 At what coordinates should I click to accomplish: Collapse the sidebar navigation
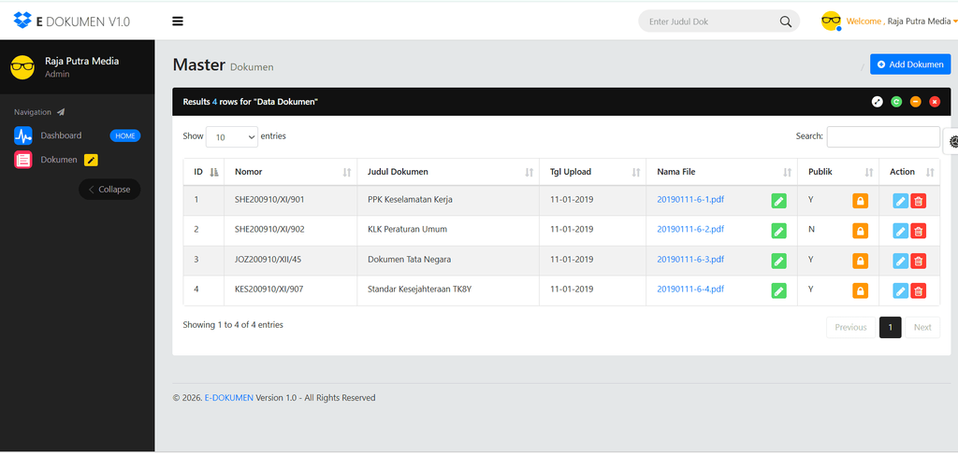(109, 190)
